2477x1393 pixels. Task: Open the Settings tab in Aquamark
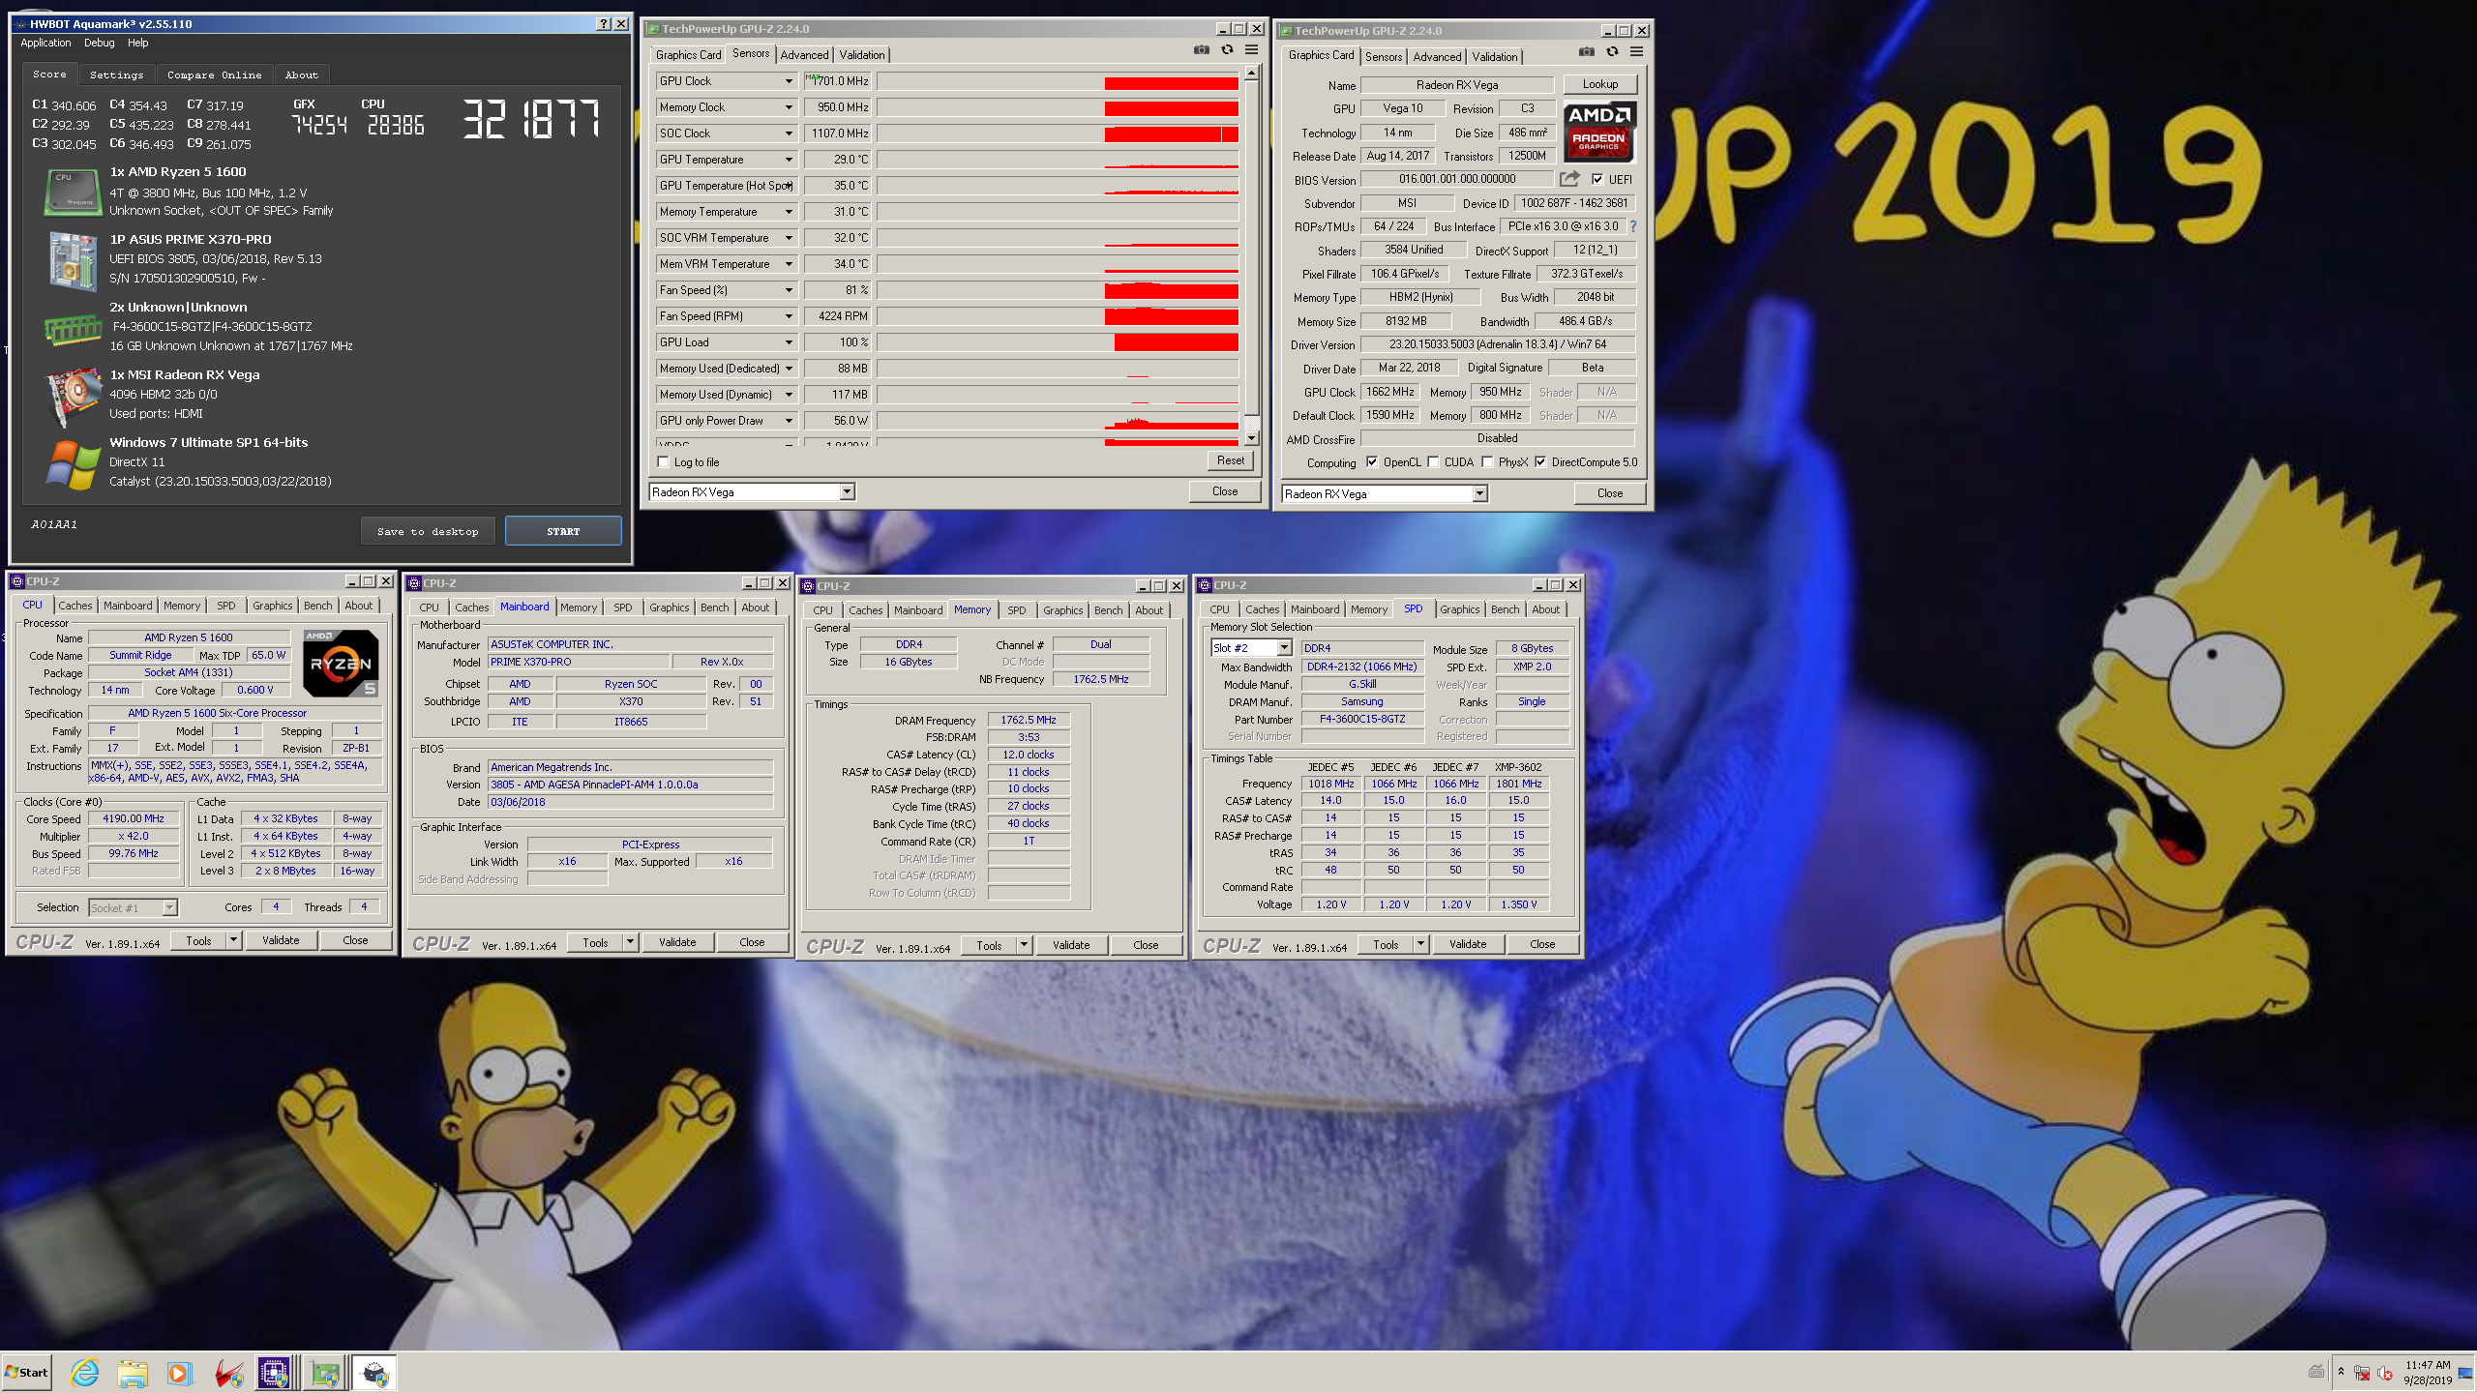[x=116, y=74]
